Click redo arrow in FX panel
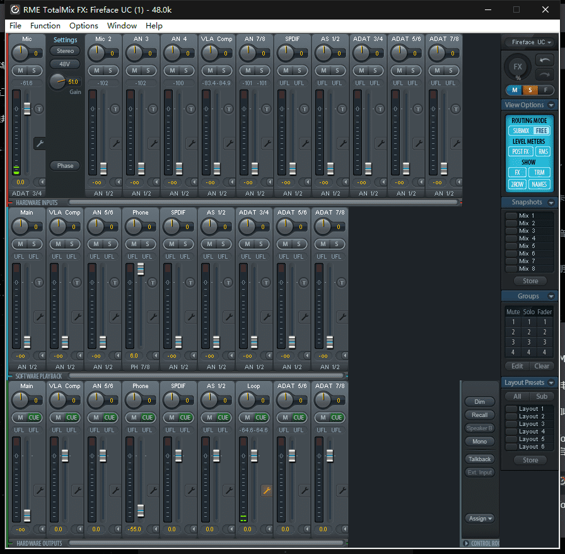The height and width of the screenshot is (554, 565). (544, 74)
